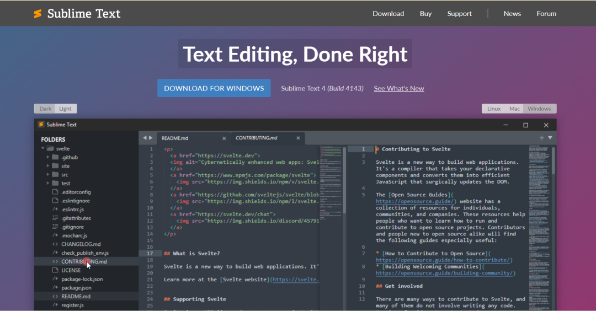Click the test folder icon

pos(56,183)
